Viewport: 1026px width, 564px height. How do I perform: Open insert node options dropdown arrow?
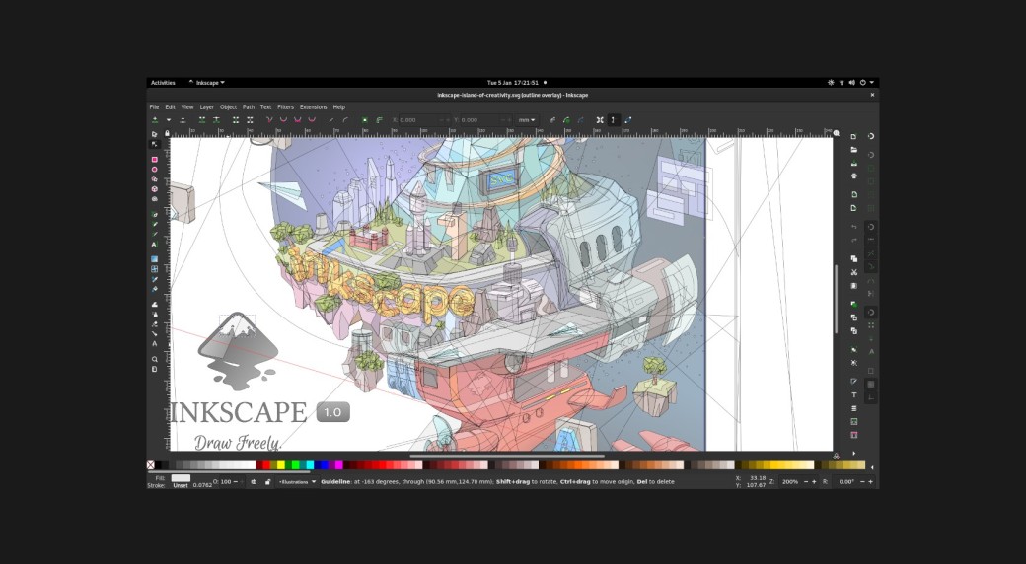(x=168, y=120)
